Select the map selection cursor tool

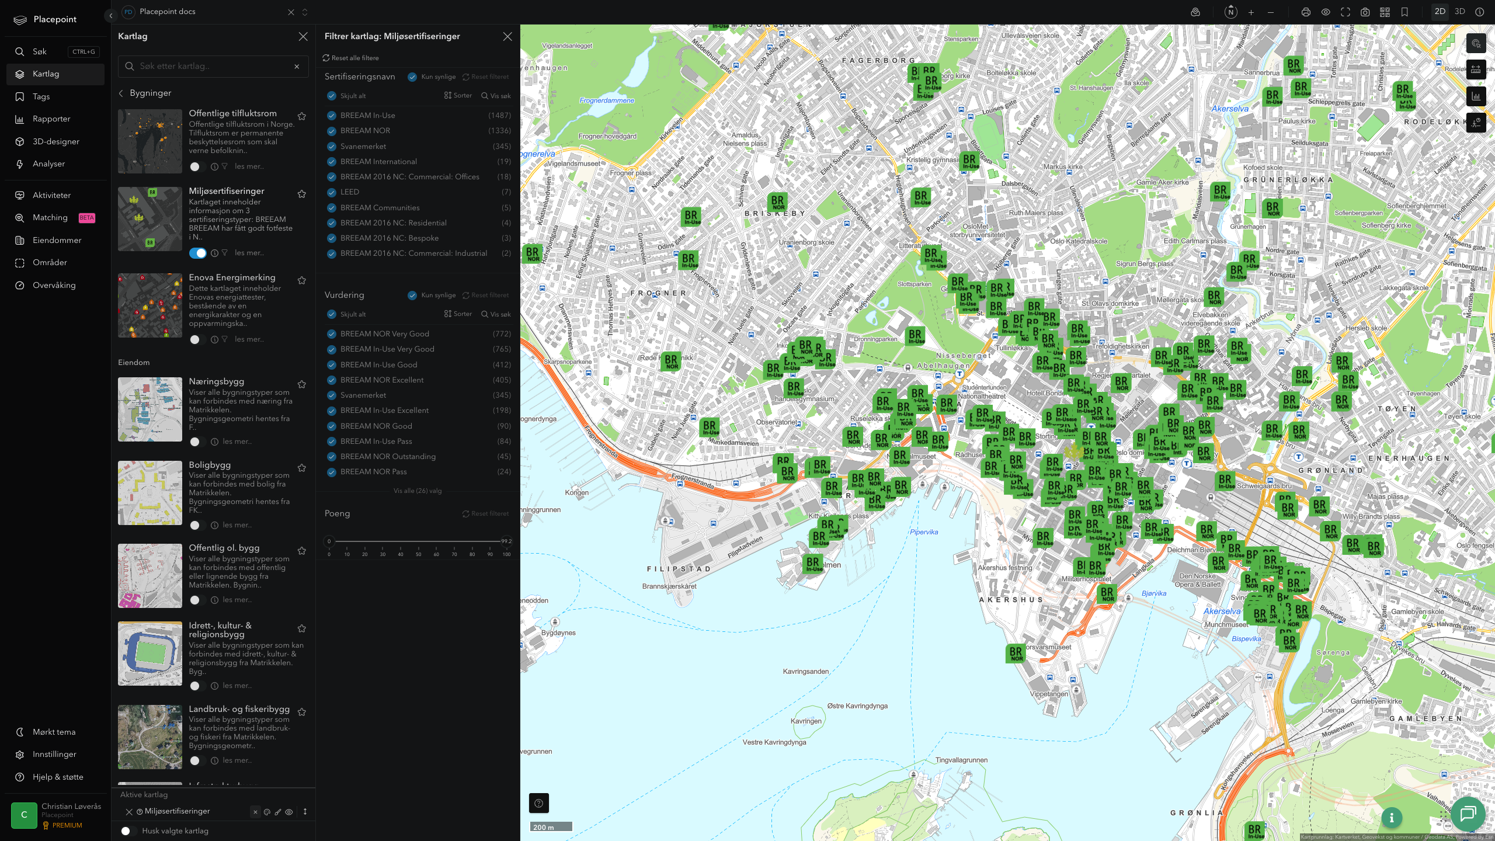pyautogui.click(x=1476, y=43)
